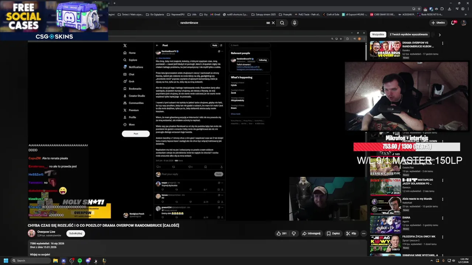
Task: Click the Windows taskbar Search box
Action: (x=31, y=261)
